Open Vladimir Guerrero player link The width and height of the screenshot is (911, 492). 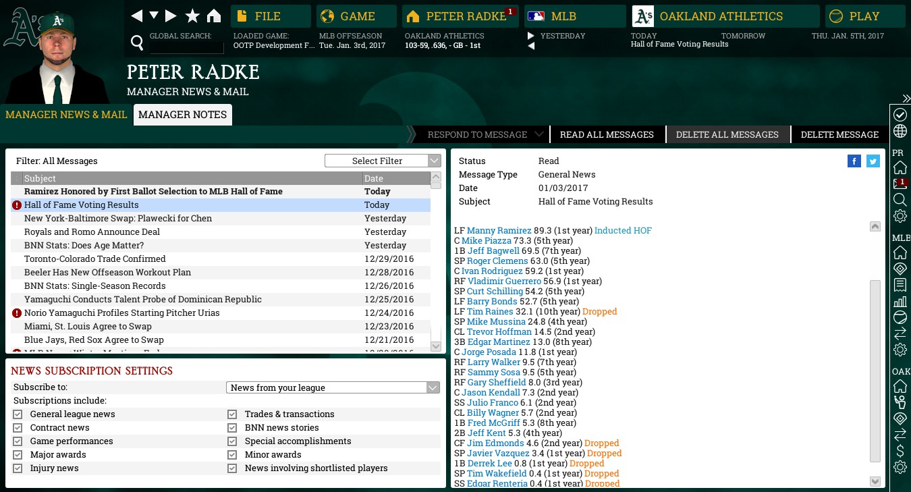pos(504,281)
